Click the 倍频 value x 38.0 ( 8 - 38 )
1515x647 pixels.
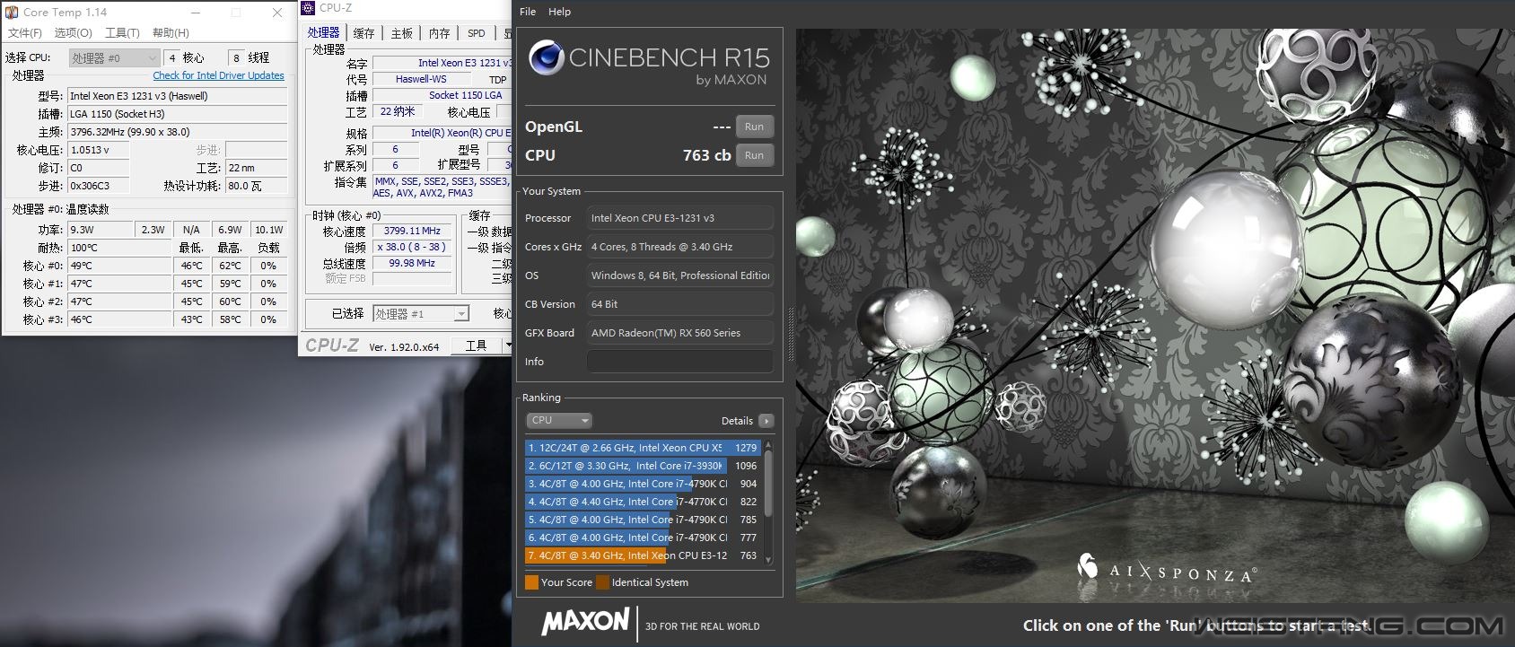(412, 247)
